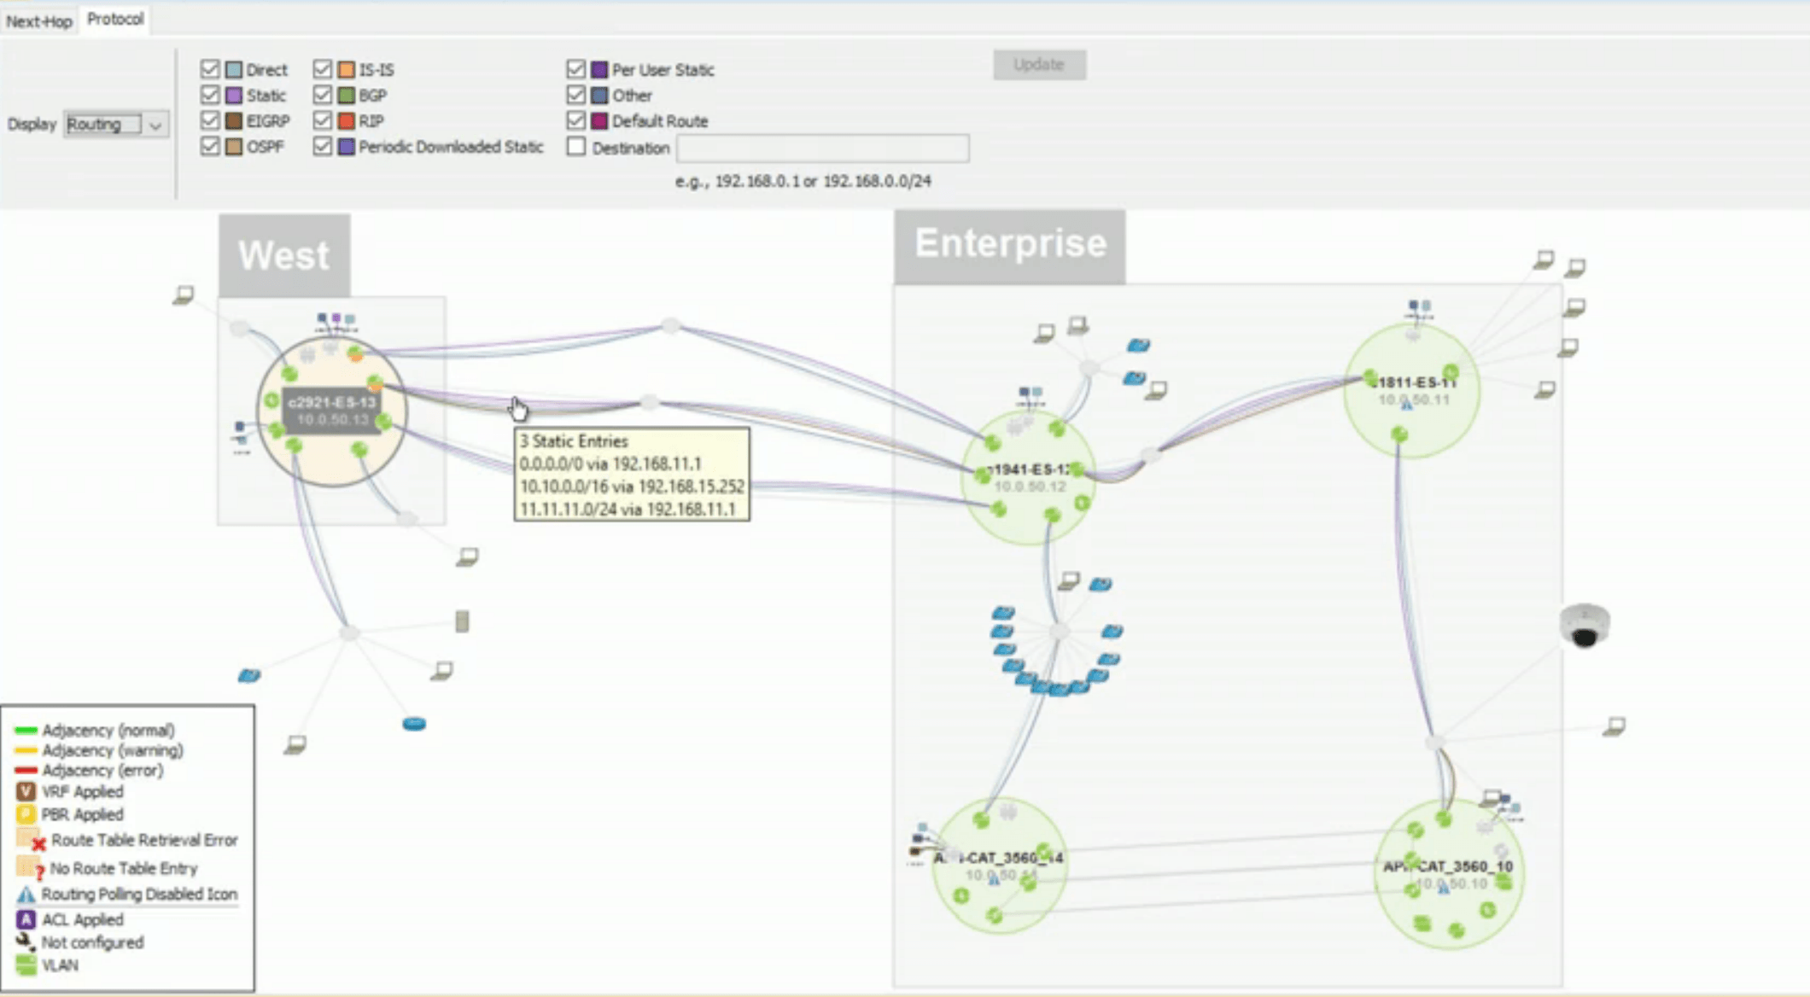1810x997 pixels.
Task: Toggle the Static protocol checkbox
Action: 210,95
